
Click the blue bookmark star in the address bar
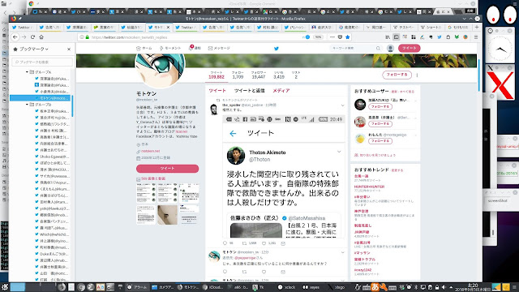click(348, 37)
